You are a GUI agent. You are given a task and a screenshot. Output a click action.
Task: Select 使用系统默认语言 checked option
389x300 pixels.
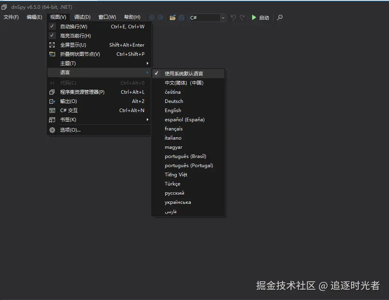(x=188, y=73)
